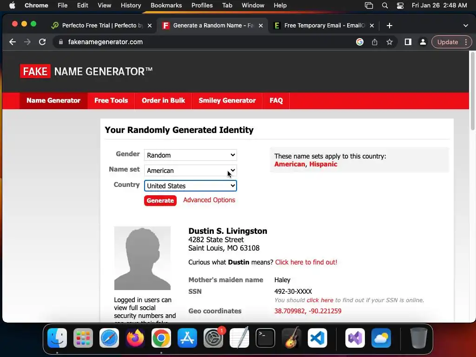The image size is (476, 357).
Task: Open Launchpad from the dock
Action: click(x=83, y=338)
